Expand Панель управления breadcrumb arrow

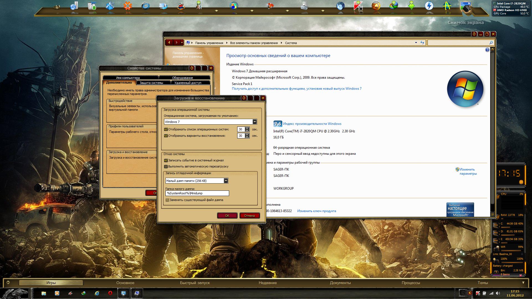pyautogui.click(x=226, y=43)
